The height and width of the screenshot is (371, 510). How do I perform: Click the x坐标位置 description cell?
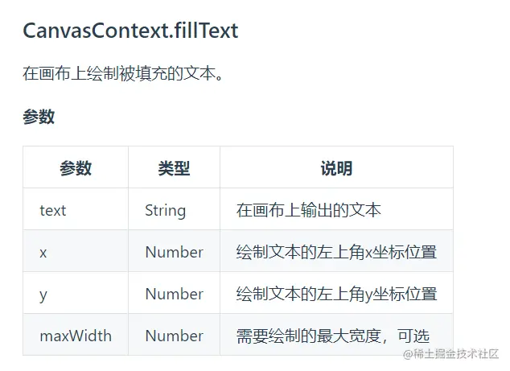tap(336, 252)
